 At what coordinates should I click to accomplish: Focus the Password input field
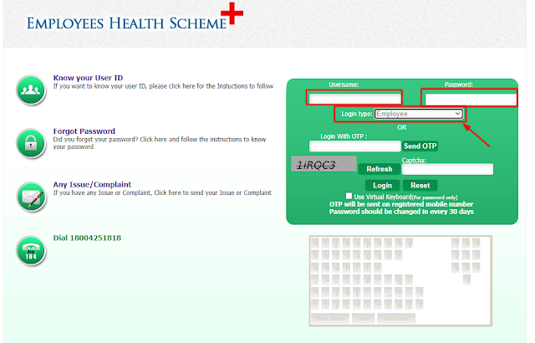tap(471, 100)
